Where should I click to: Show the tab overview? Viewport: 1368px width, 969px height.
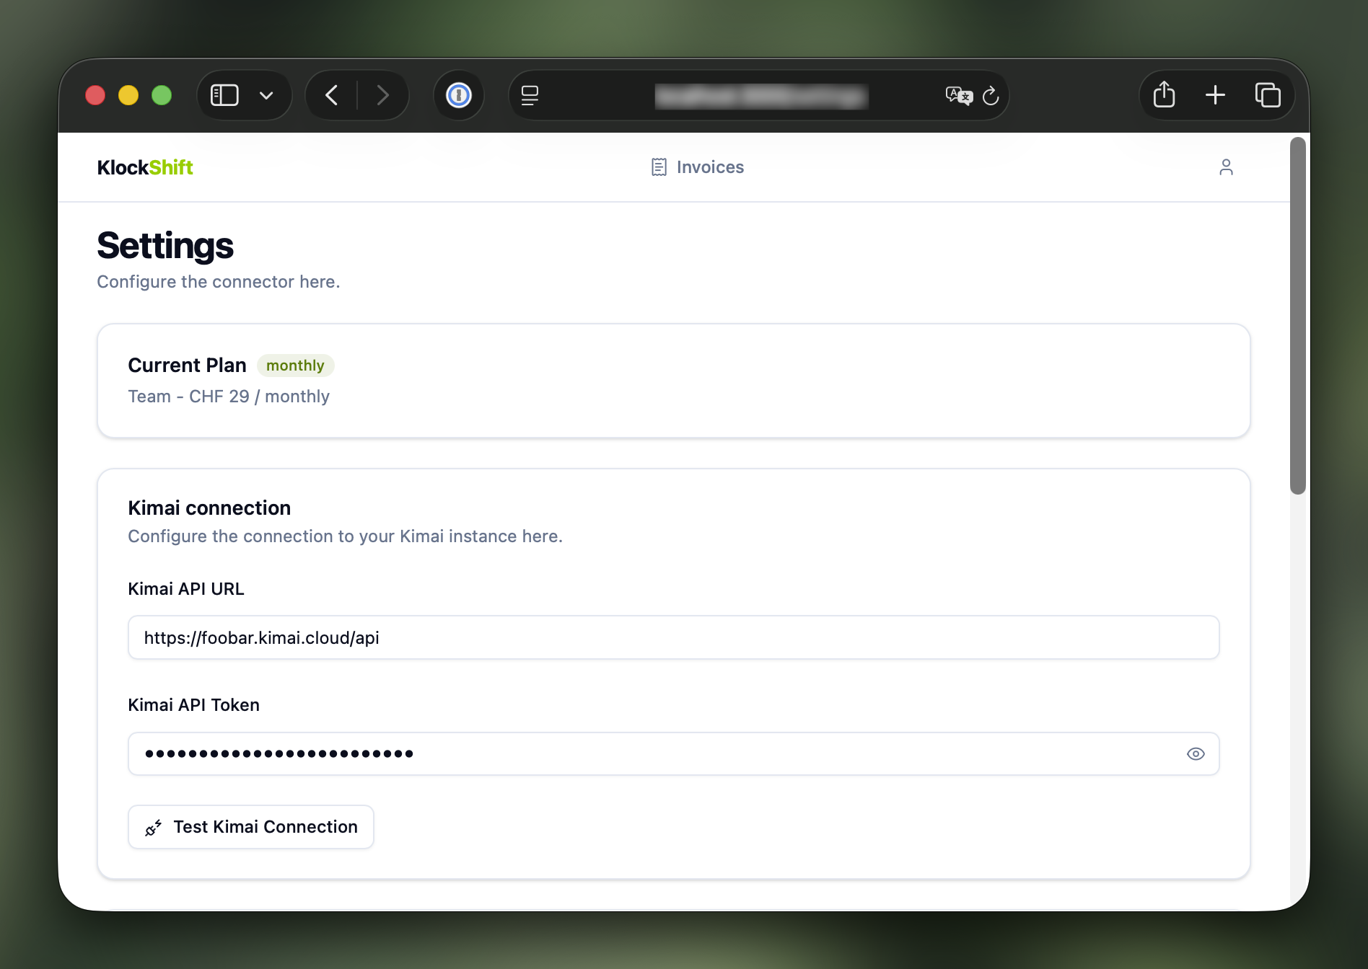click(1268, 94)
